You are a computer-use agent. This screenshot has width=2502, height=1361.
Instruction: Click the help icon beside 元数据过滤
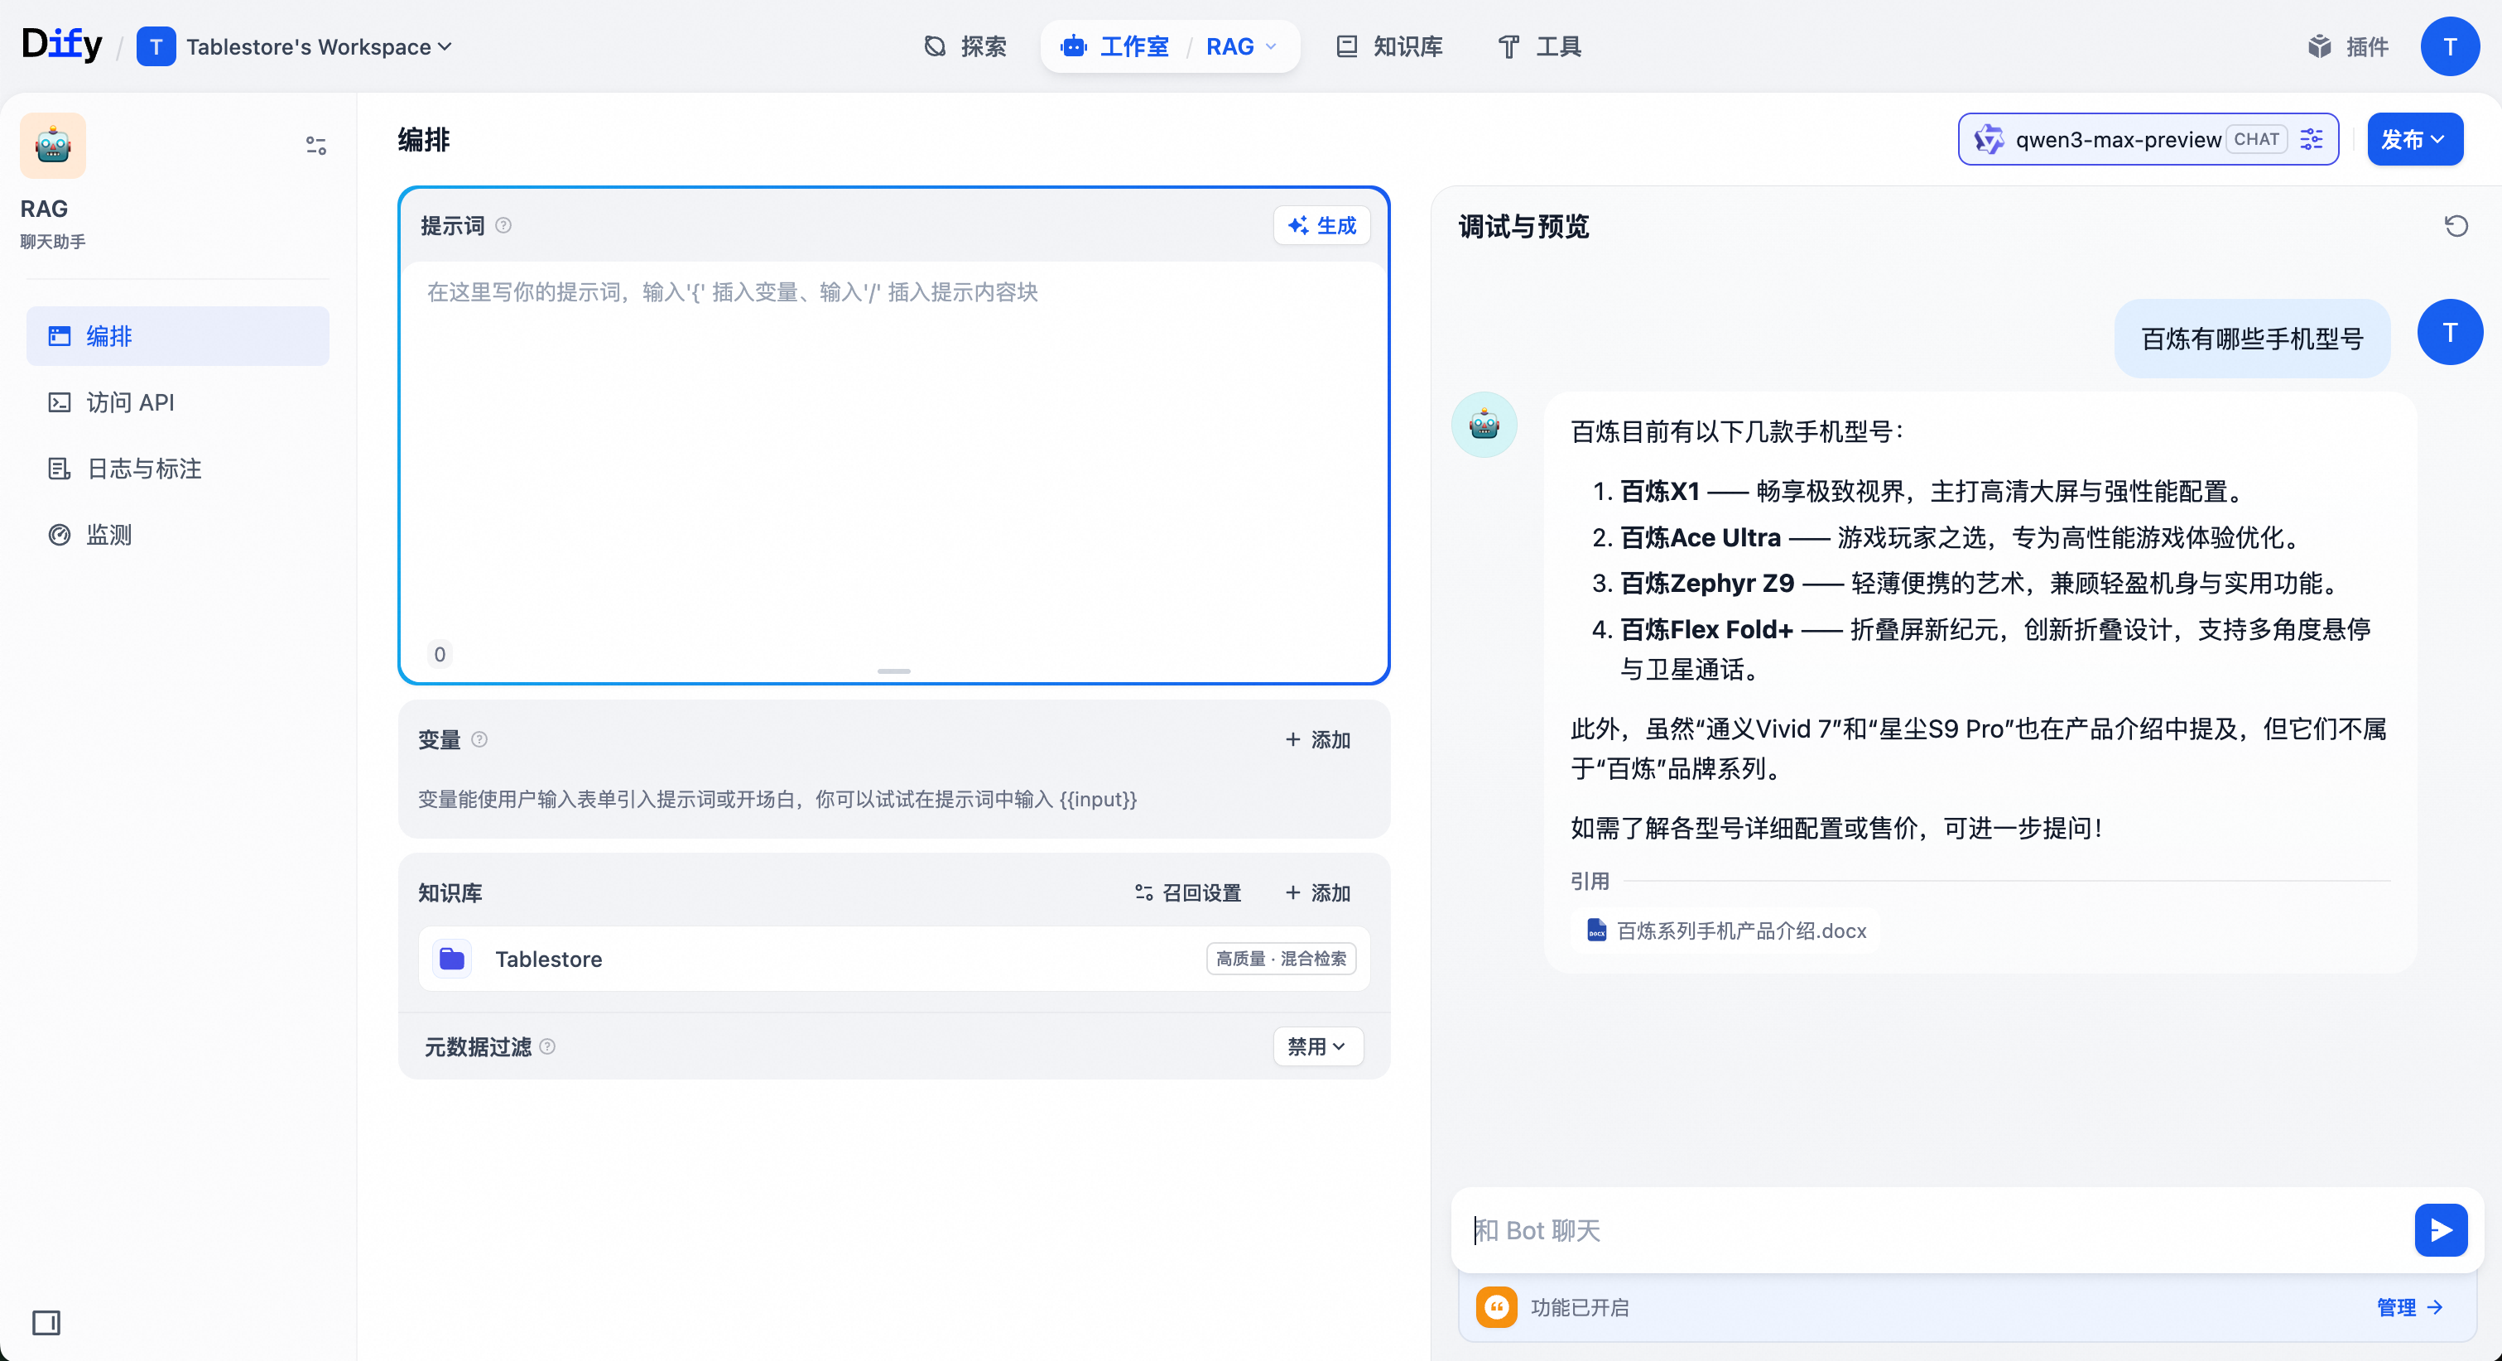548,1046
